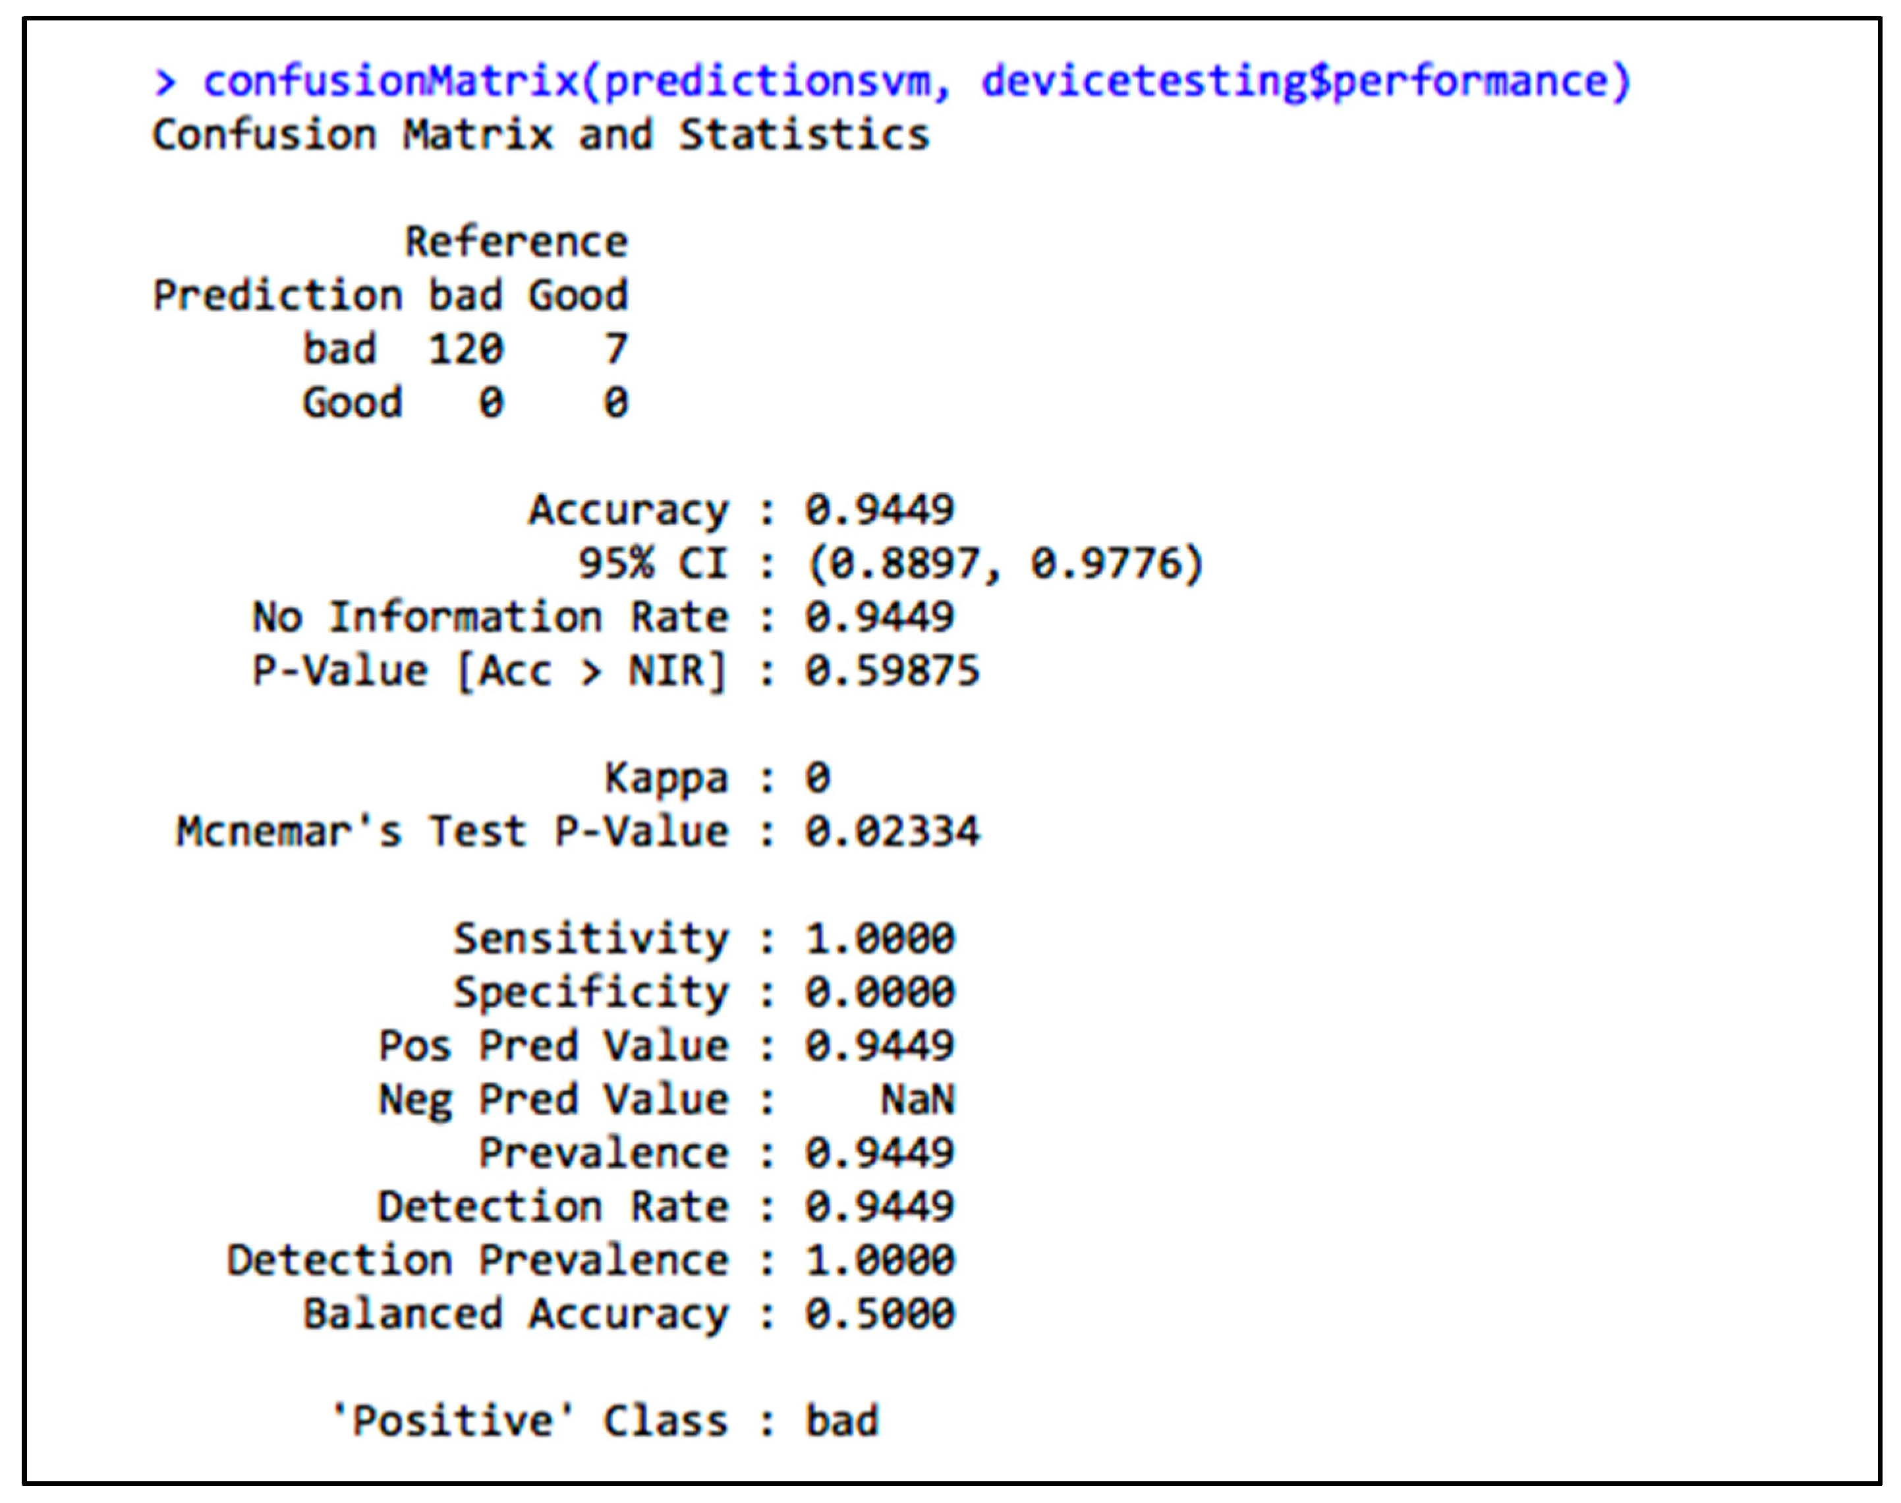Click Mcnemar's Test P-Value 0.02334

(891, 832)
